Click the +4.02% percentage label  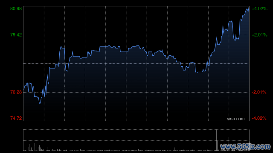[259, 8]
